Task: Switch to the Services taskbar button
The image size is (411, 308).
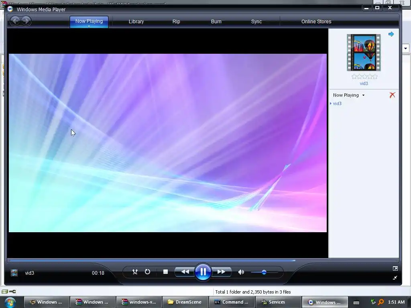Action: click(279, 302)
